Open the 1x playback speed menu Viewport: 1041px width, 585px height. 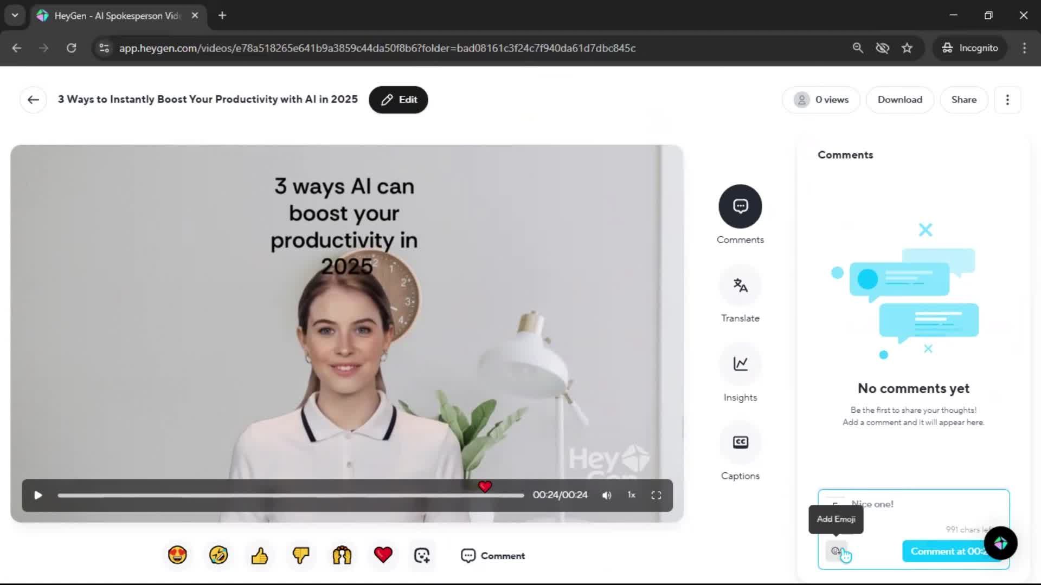631,495
